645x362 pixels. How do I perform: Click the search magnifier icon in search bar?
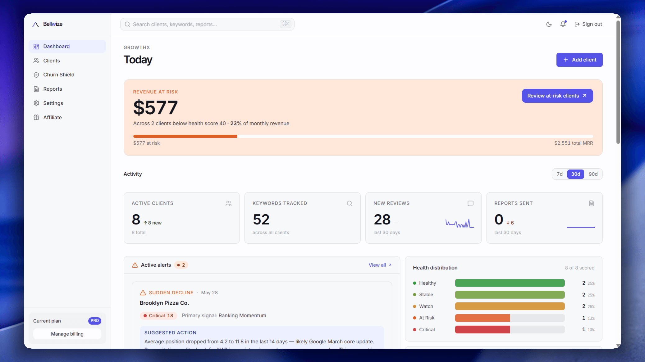[127, 24]
